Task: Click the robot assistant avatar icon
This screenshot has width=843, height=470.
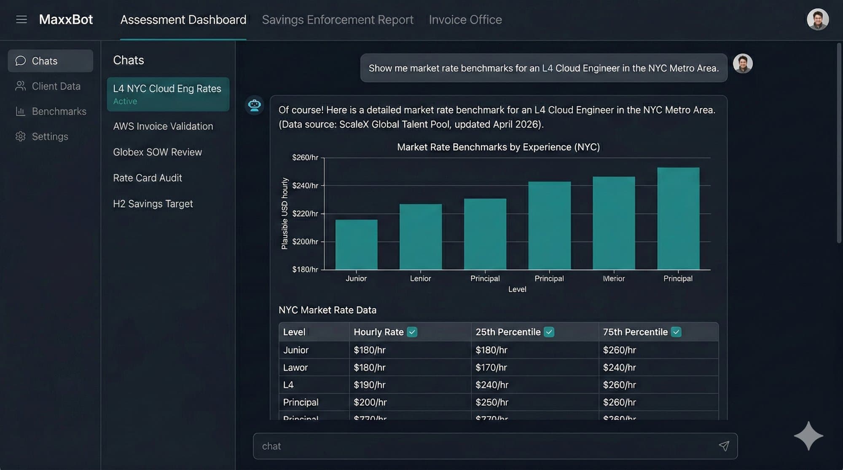Action: click(x=255, y=105)
